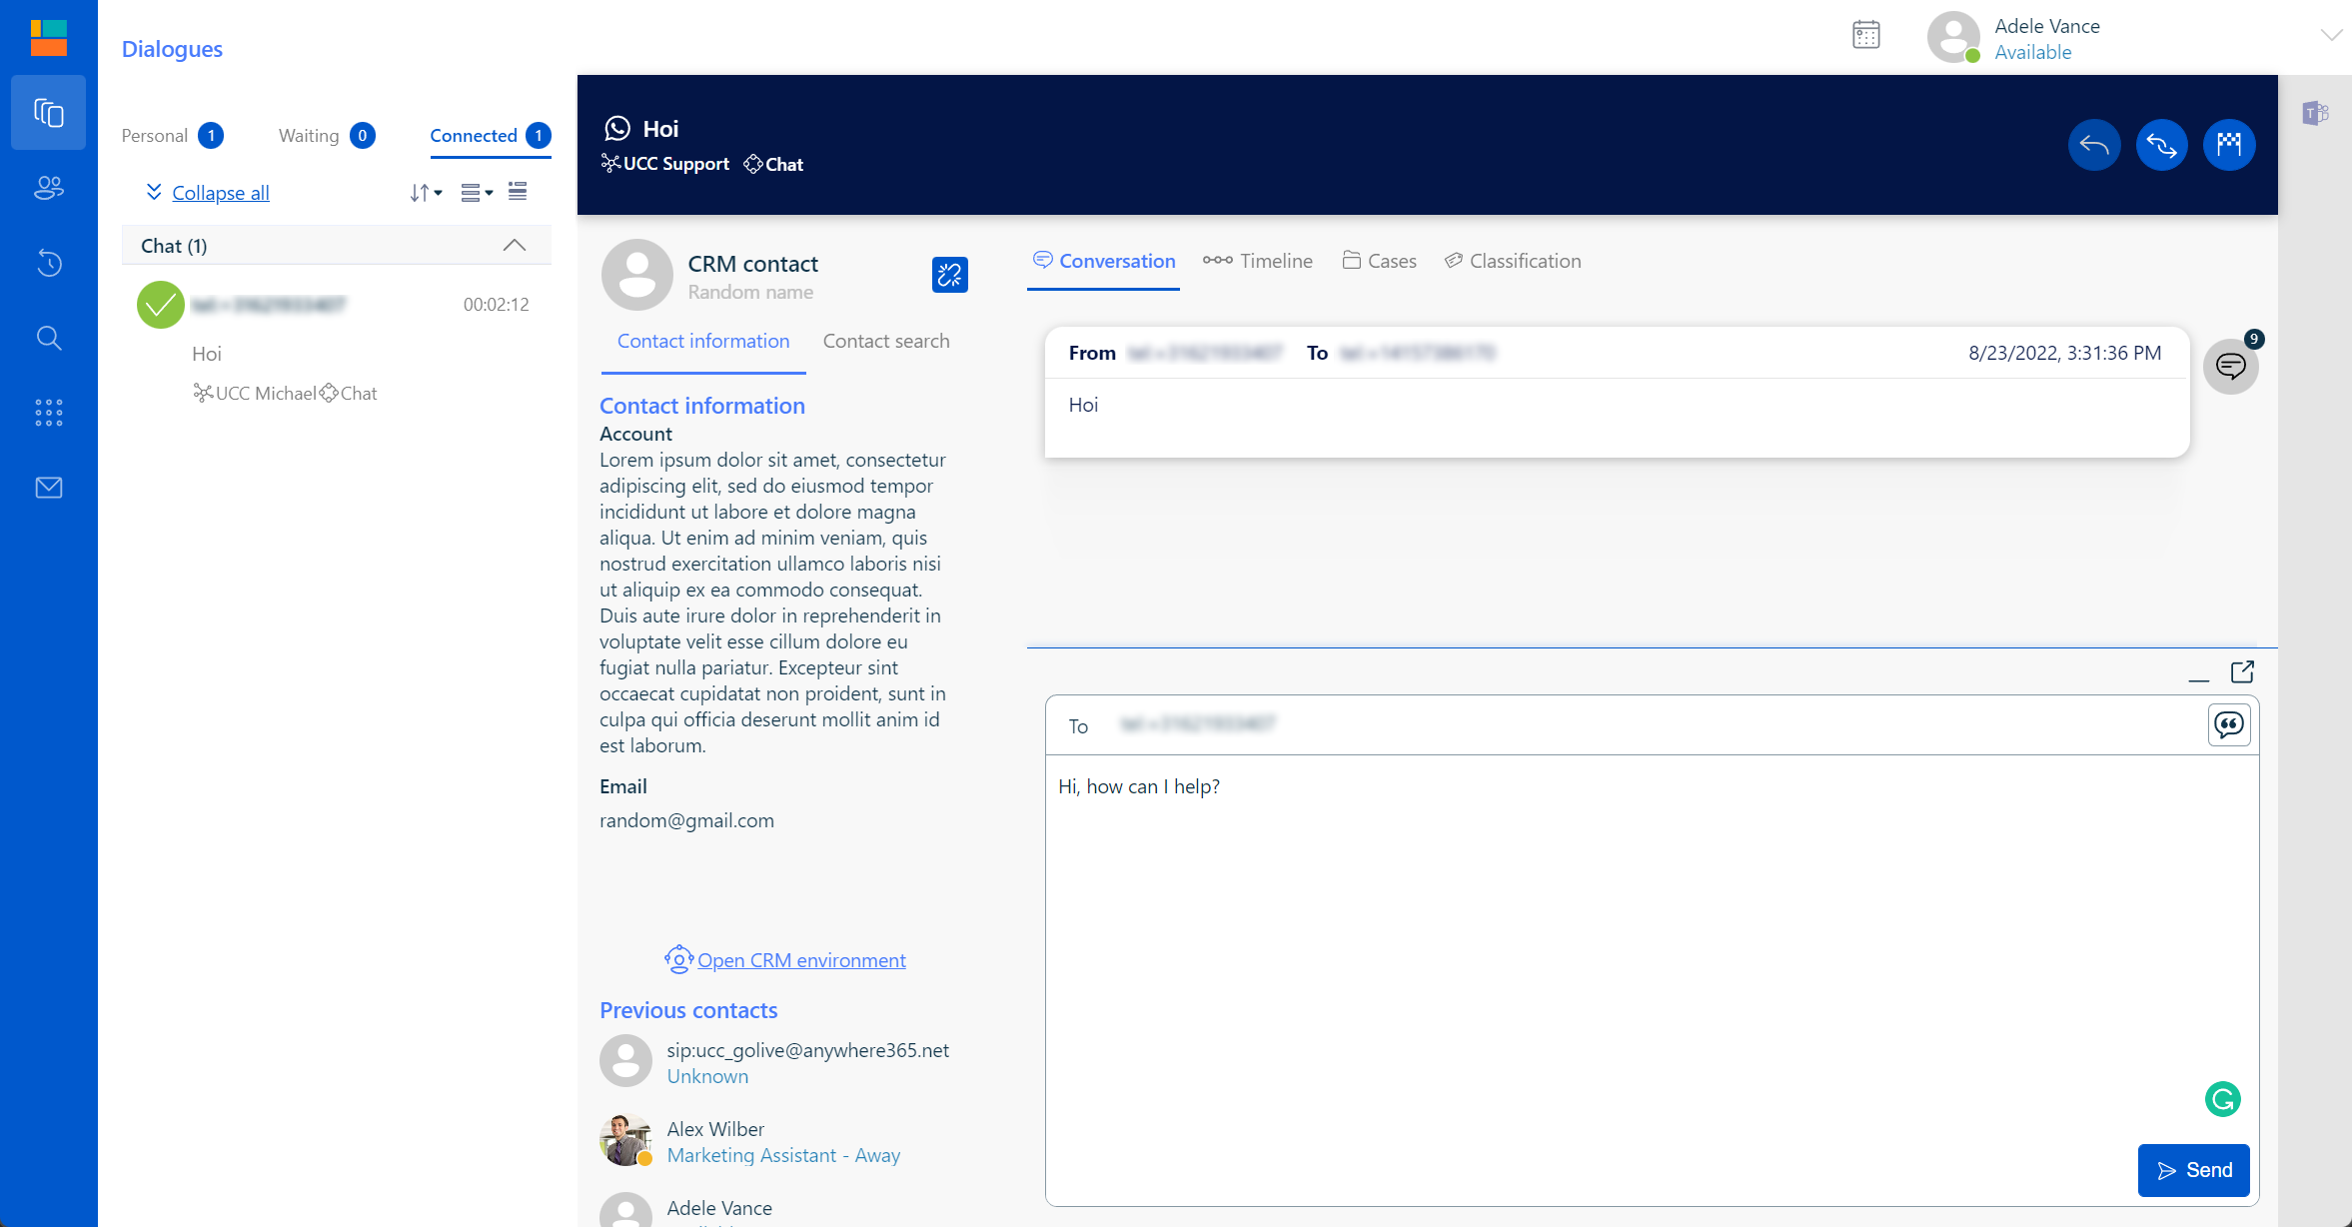Click the Grammarly icon in editor
The width and height of the screenshot is (2352, 1227).
[2222, 1099]
